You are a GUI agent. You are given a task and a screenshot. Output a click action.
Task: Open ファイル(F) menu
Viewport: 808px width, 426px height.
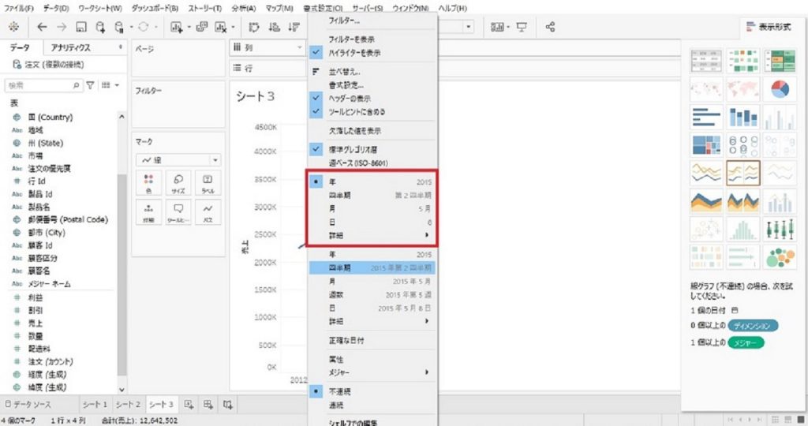(19, 8)
